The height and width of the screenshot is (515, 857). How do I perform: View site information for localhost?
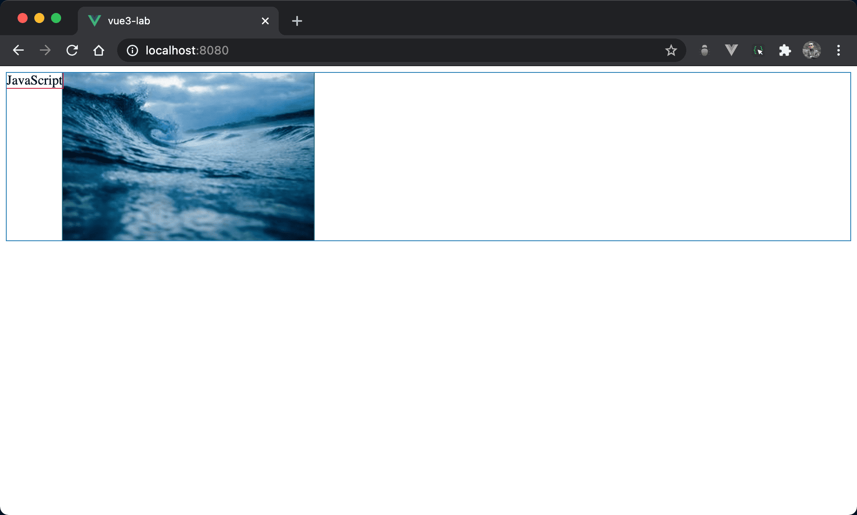(x=132, y=51)
